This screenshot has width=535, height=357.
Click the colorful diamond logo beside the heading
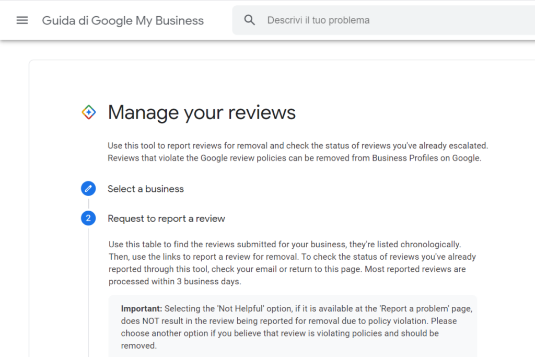point(89,112)
